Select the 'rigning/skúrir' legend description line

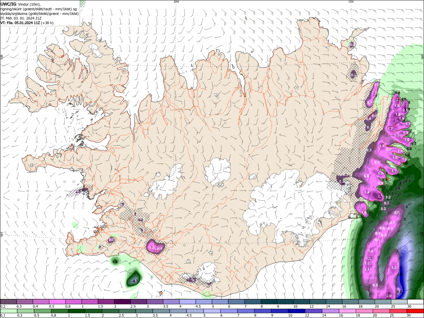[39, 9]
